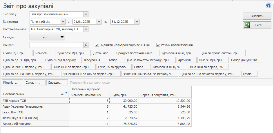274x133 pixels.
Task: Click into the Пошук search field
Action: (x=57, y=45)
